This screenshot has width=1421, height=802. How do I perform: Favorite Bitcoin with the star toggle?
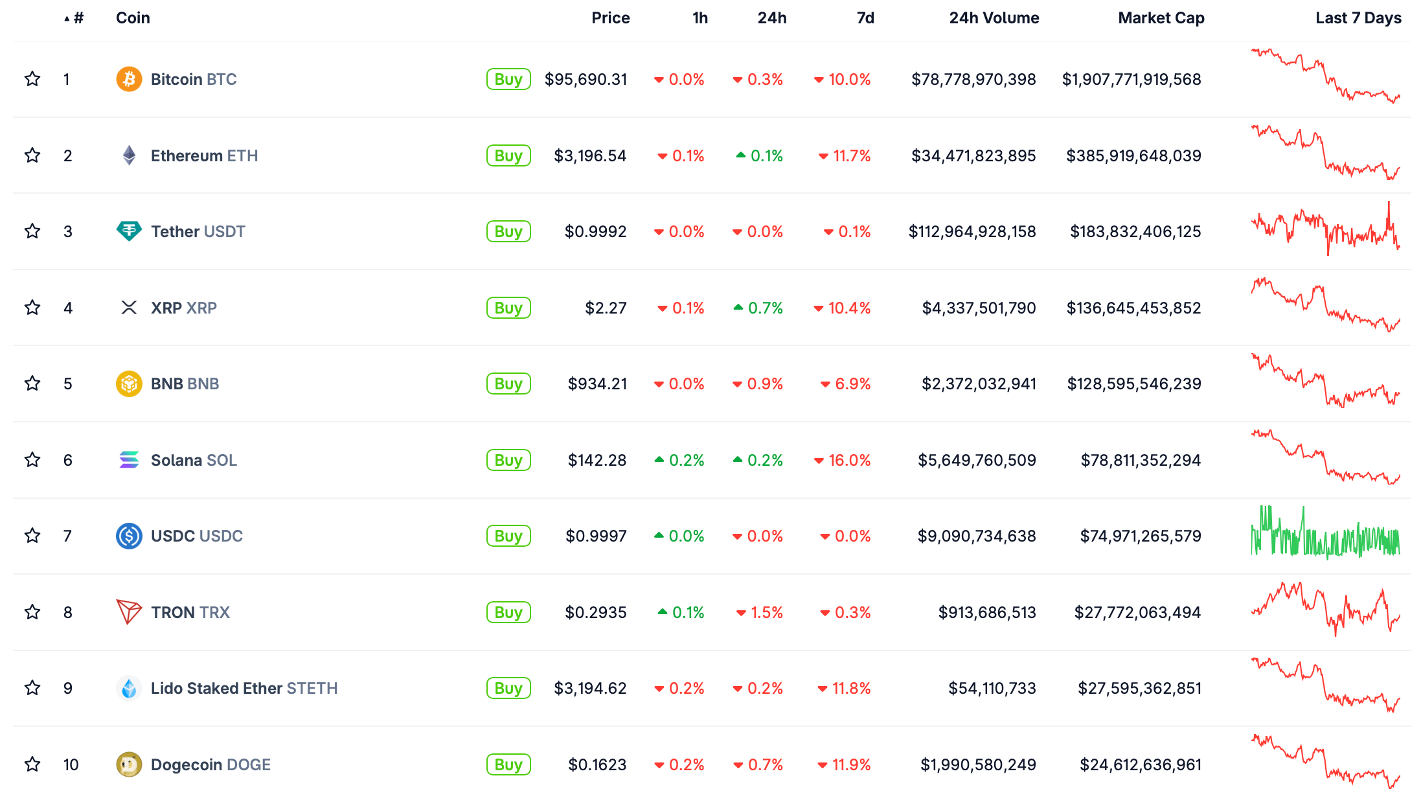point(32,79)
